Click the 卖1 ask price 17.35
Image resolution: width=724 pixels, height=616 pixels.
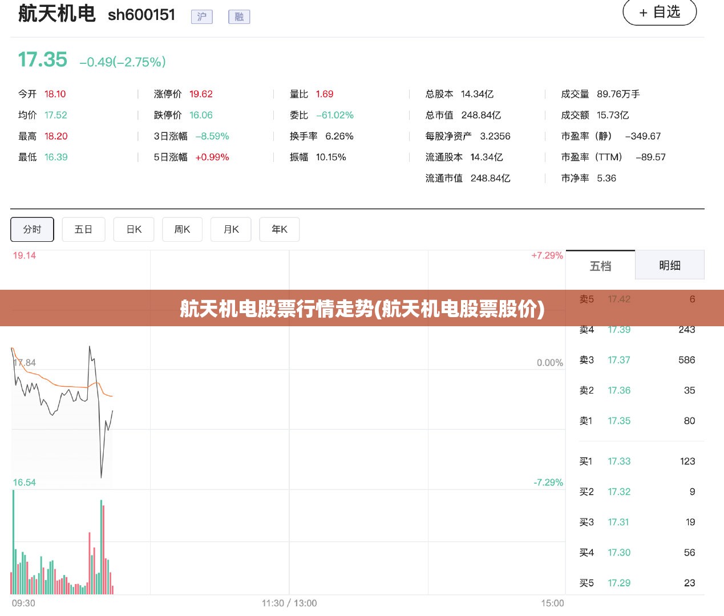pyautogui.click(x=619, y=421)
